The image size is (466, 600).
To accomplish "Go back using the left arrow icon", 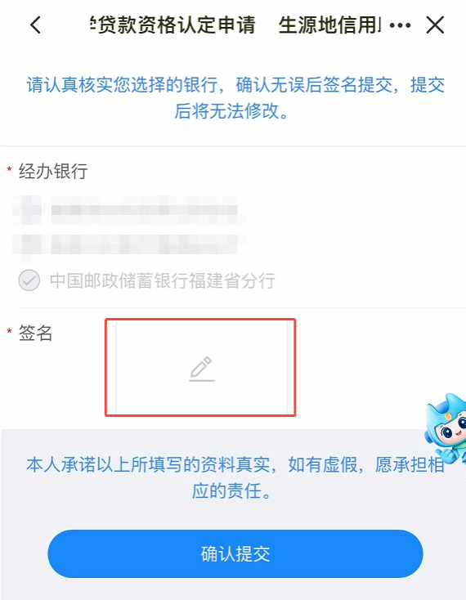I will 35,25.
